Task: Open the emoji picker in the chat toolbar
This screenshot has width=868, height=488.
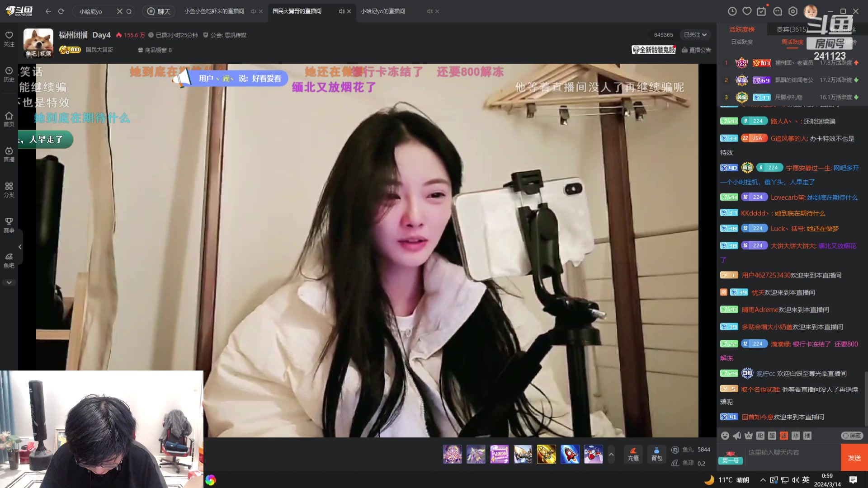Action: click(725, 436)
